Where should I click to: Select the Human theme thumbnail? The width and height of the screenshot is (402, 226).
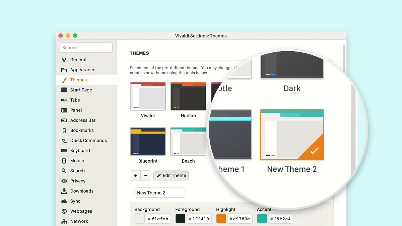click(188, 96)
